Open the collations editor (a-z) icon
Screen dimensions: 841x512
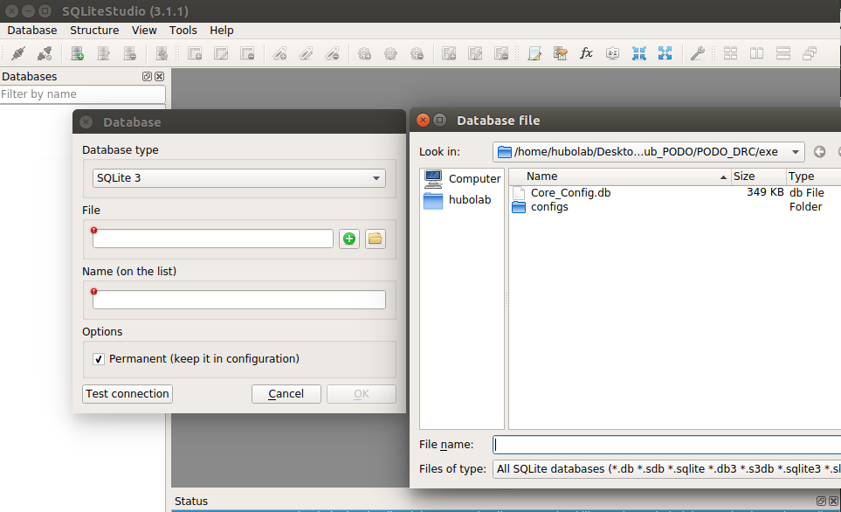pyautogui.click(x=612, y=53)
